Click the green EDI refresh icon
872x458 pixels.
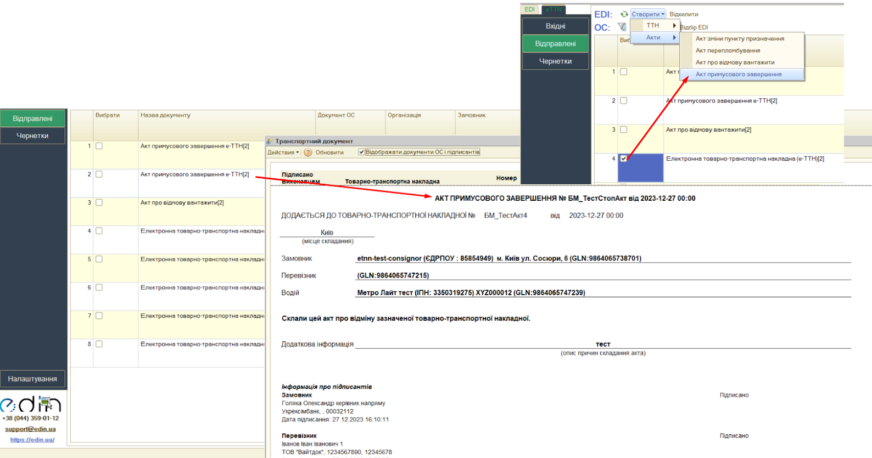(x=624, y=14)
